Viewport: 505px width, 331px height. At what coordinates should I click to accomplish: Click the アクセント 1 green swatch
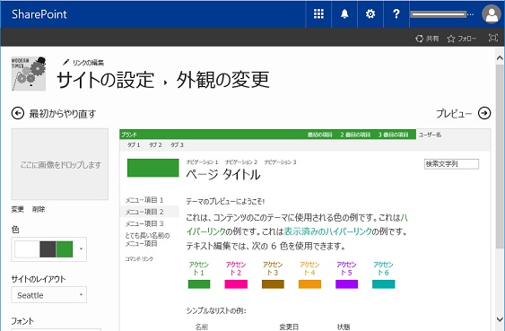(199, 284)
